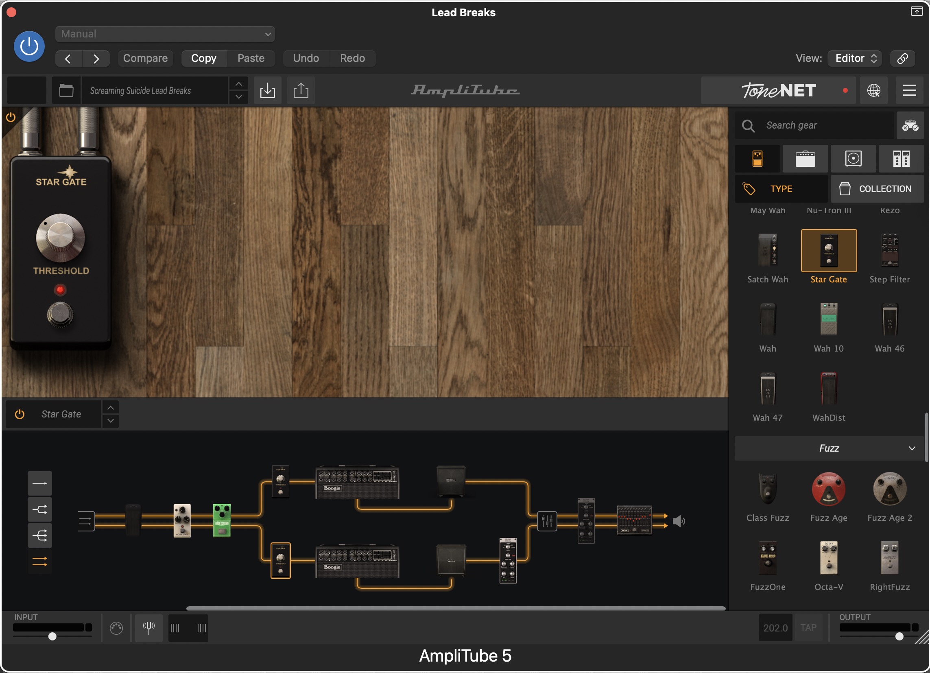Open the Custom Shop cart icon
This screenshot has height=673, width=930.
(x=910, y=125)
